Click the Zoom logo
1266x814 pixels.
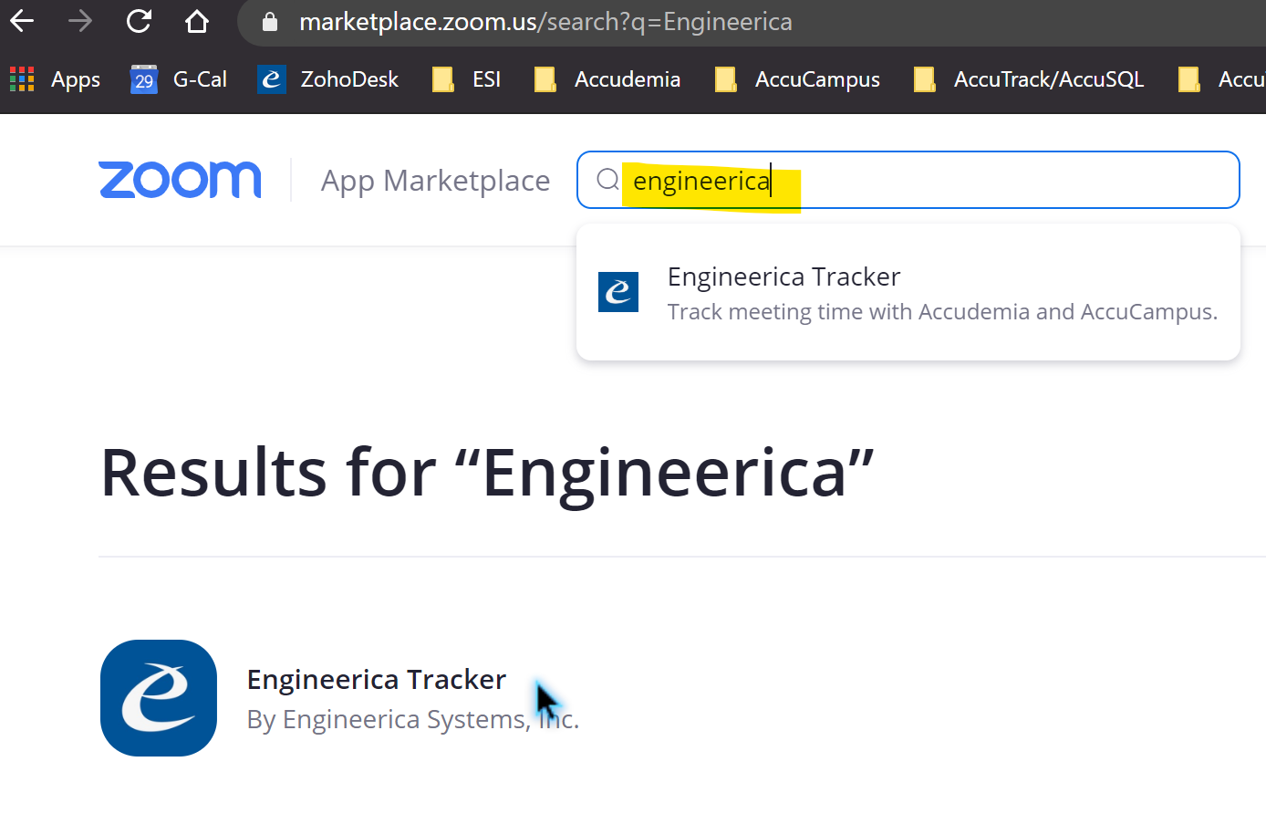click(x=180, y=179)
